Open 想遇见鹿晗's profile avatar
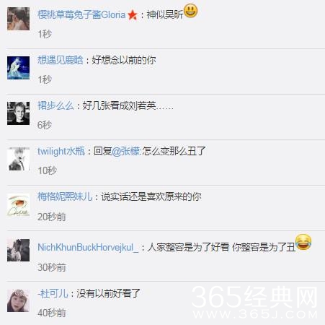The height and width of the screenshot is (325, 325). (18, 68)
